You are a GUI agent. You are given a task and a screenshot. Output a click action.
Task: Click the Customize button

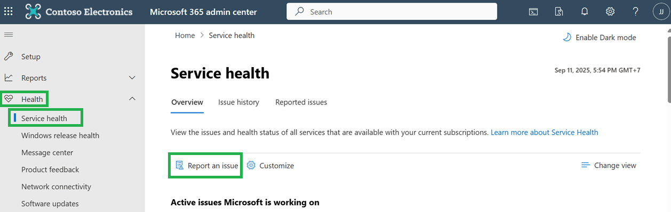click(x=270, y=166)
